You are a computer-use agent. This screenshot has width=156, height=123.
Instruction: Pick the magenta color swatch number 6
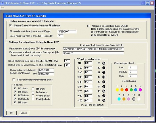click(x=140, y=90)
